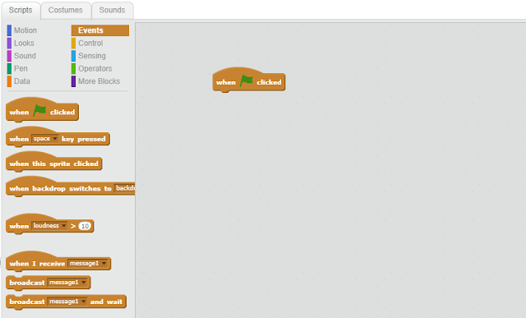Click the blue Motion color swatch
The width and height of the screenshot is (526, 318).
(x=9, y=30)
